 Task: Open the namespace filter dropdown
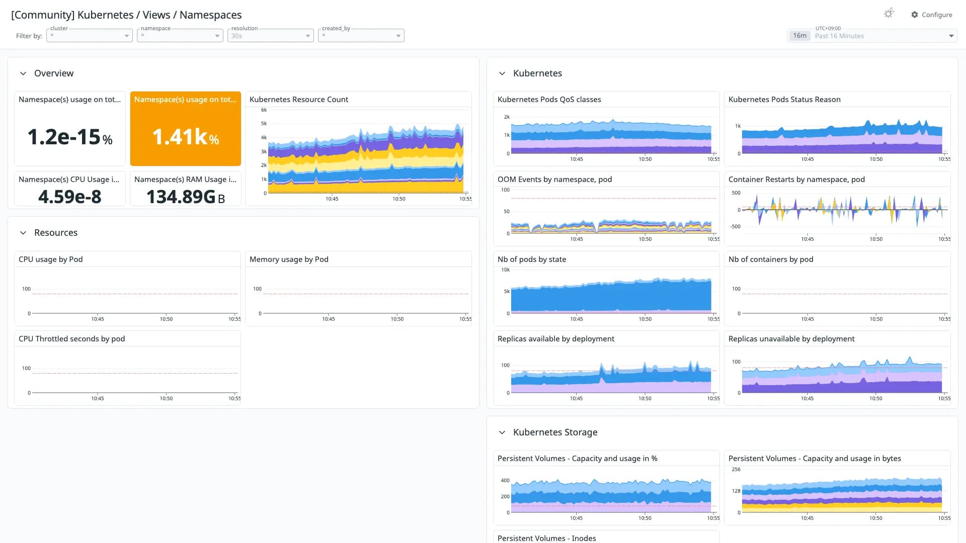coord(180,36)
